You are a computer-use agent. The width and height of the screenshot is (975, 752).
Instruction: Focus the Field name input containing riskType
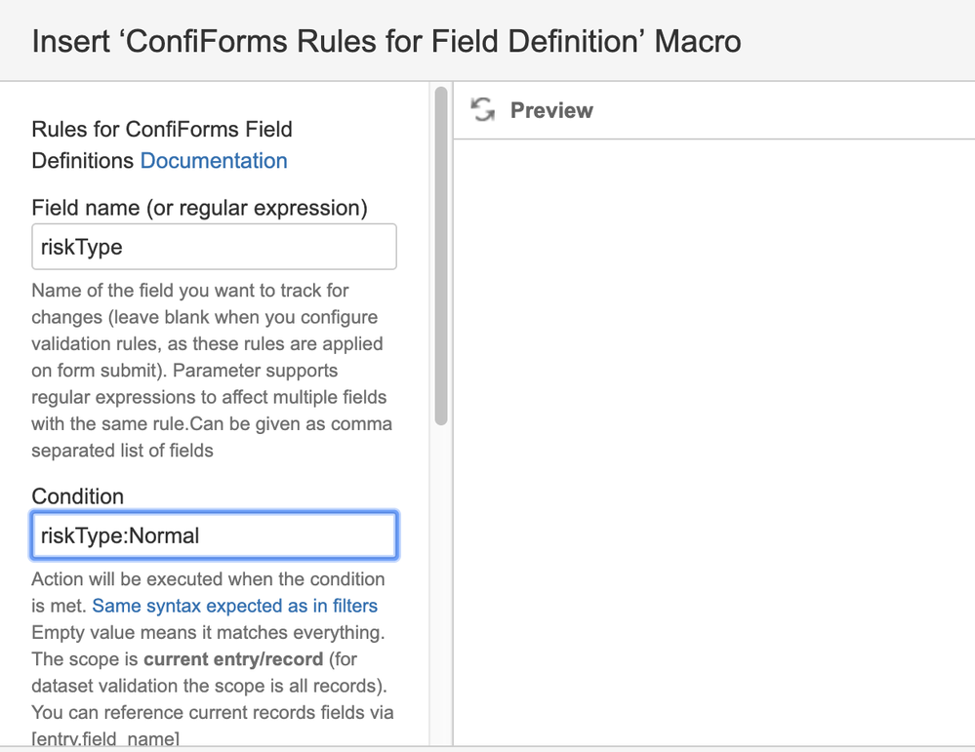pyautogui.click(x=214, y=247)
